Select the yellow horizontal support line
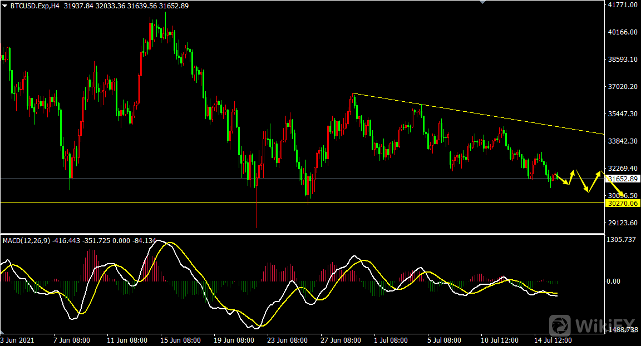The image size is (641, 346). coord(278,202)
